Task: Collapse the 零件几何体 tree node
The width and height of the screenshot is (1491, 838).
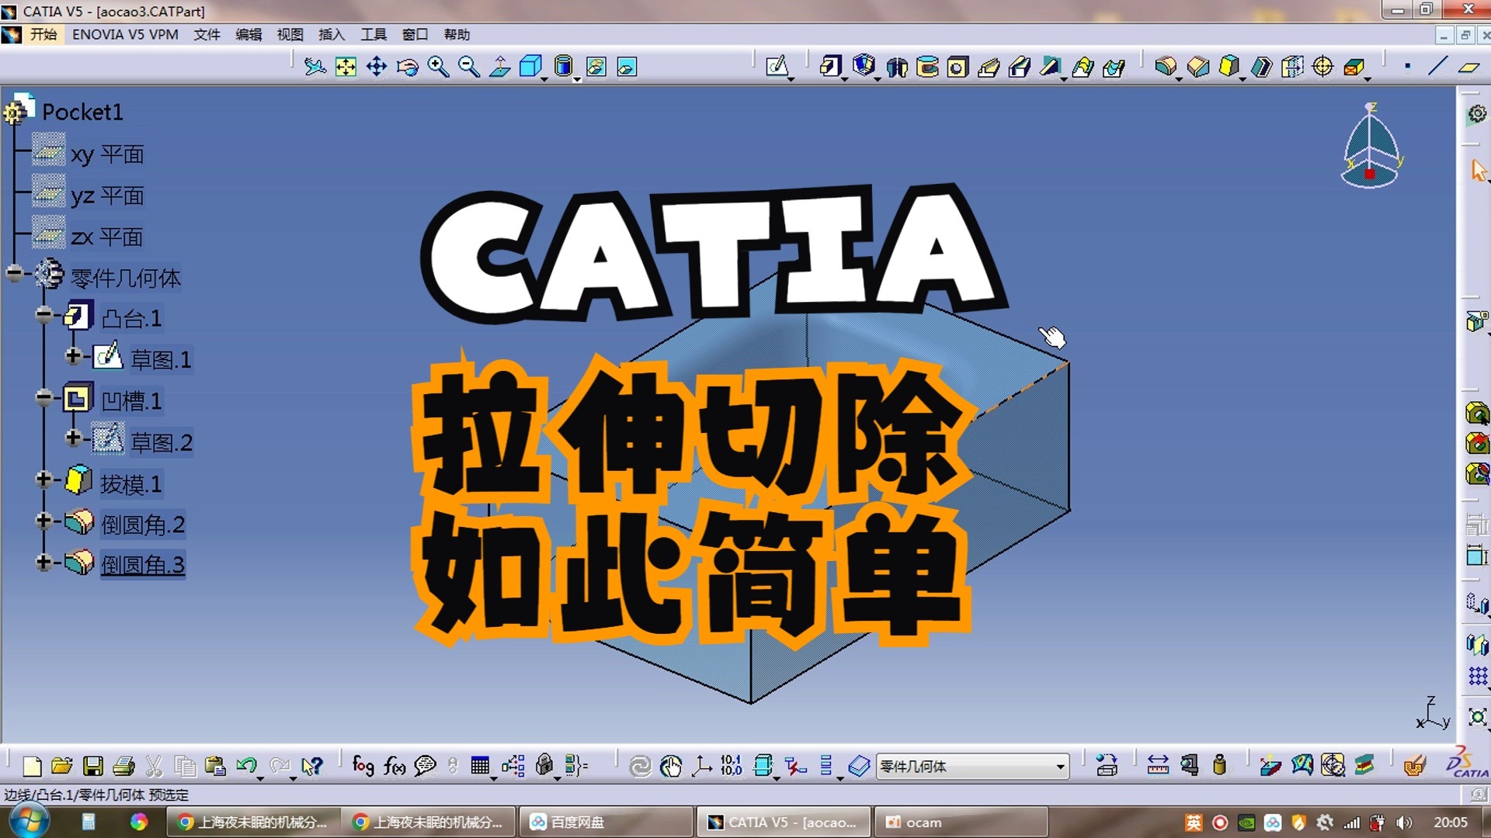Action: 15,273
